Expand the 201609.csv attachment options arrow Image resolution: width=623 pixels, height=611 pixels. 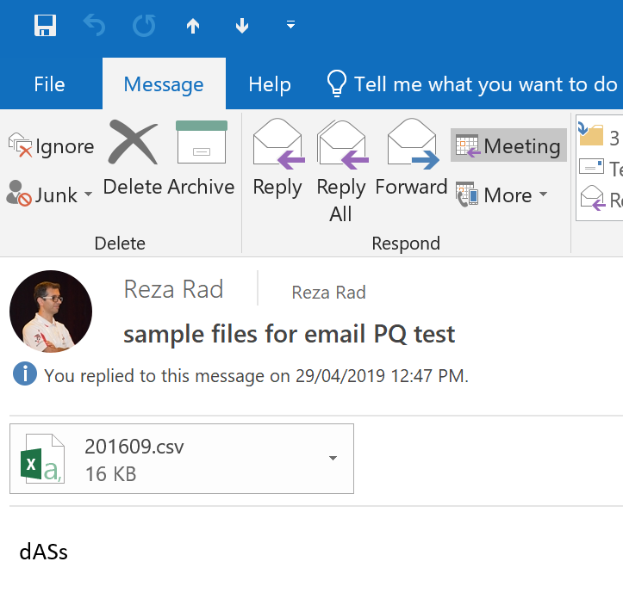coord(333,459)
